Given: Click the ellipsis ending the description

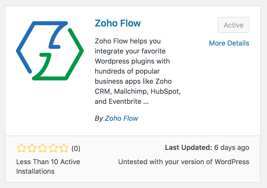Looking at the screenshot, I should tap(146, 102).
